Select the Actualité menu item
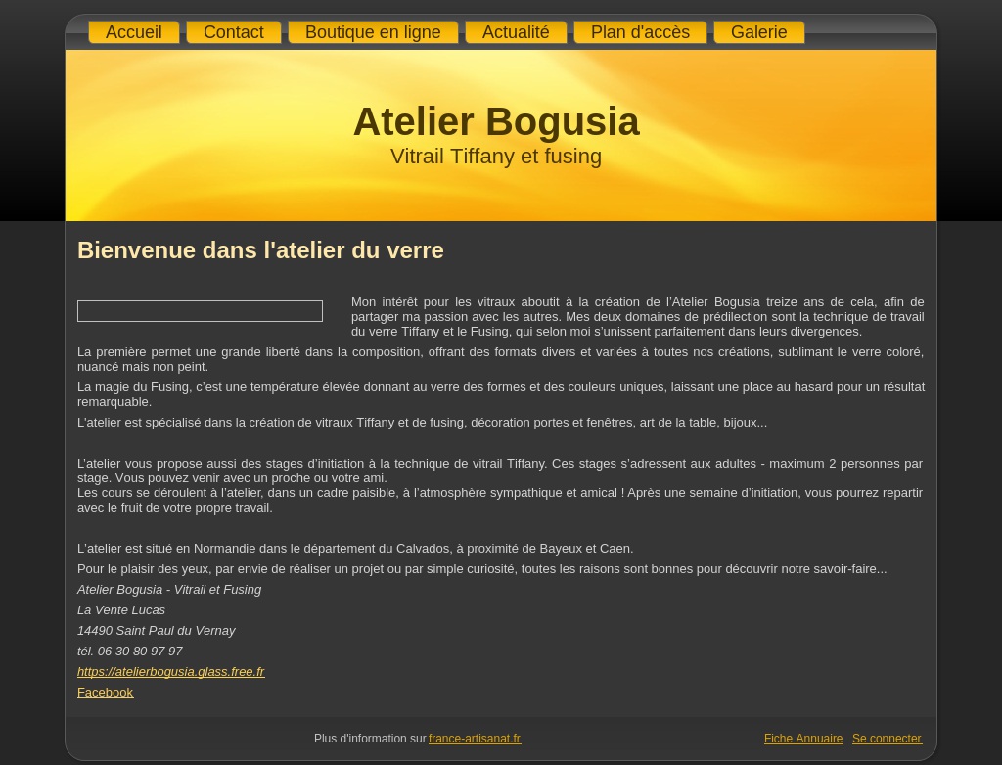This screenshot has width=1002, height=765. point(516,32)
